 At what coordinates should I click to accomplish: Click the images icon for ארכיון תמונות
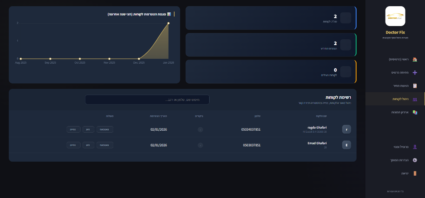tap(415, 112)
